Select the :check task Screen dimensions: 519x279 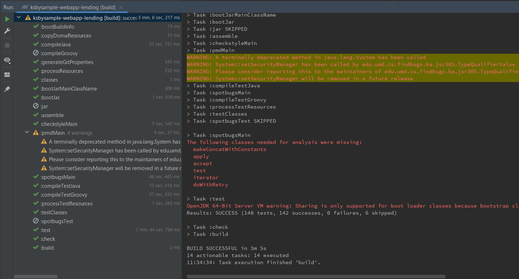click(47, 238)
